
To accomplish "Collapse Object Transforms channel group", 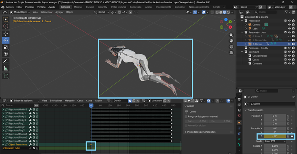I will 3,145.
